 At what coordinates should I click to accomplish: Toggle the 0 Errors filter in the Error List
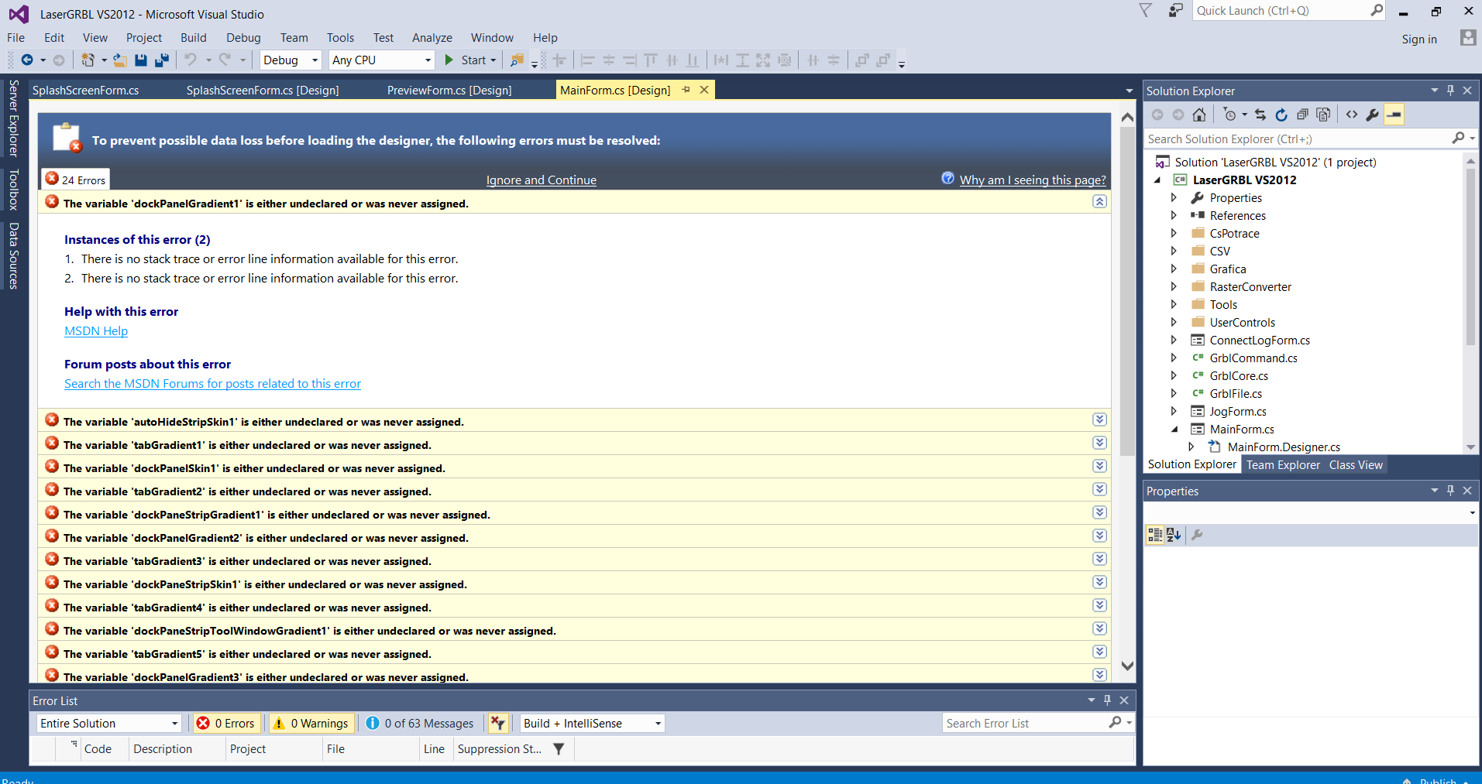(x=226, y=723)
